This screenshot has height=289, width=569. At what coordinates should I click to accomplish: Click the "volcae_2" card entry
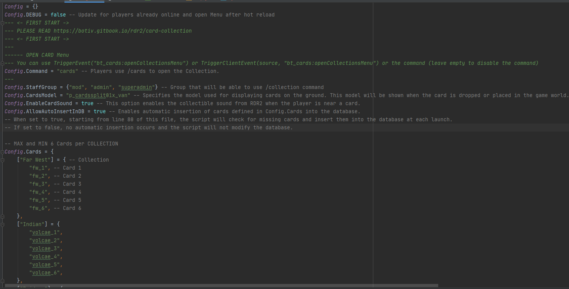45,240
